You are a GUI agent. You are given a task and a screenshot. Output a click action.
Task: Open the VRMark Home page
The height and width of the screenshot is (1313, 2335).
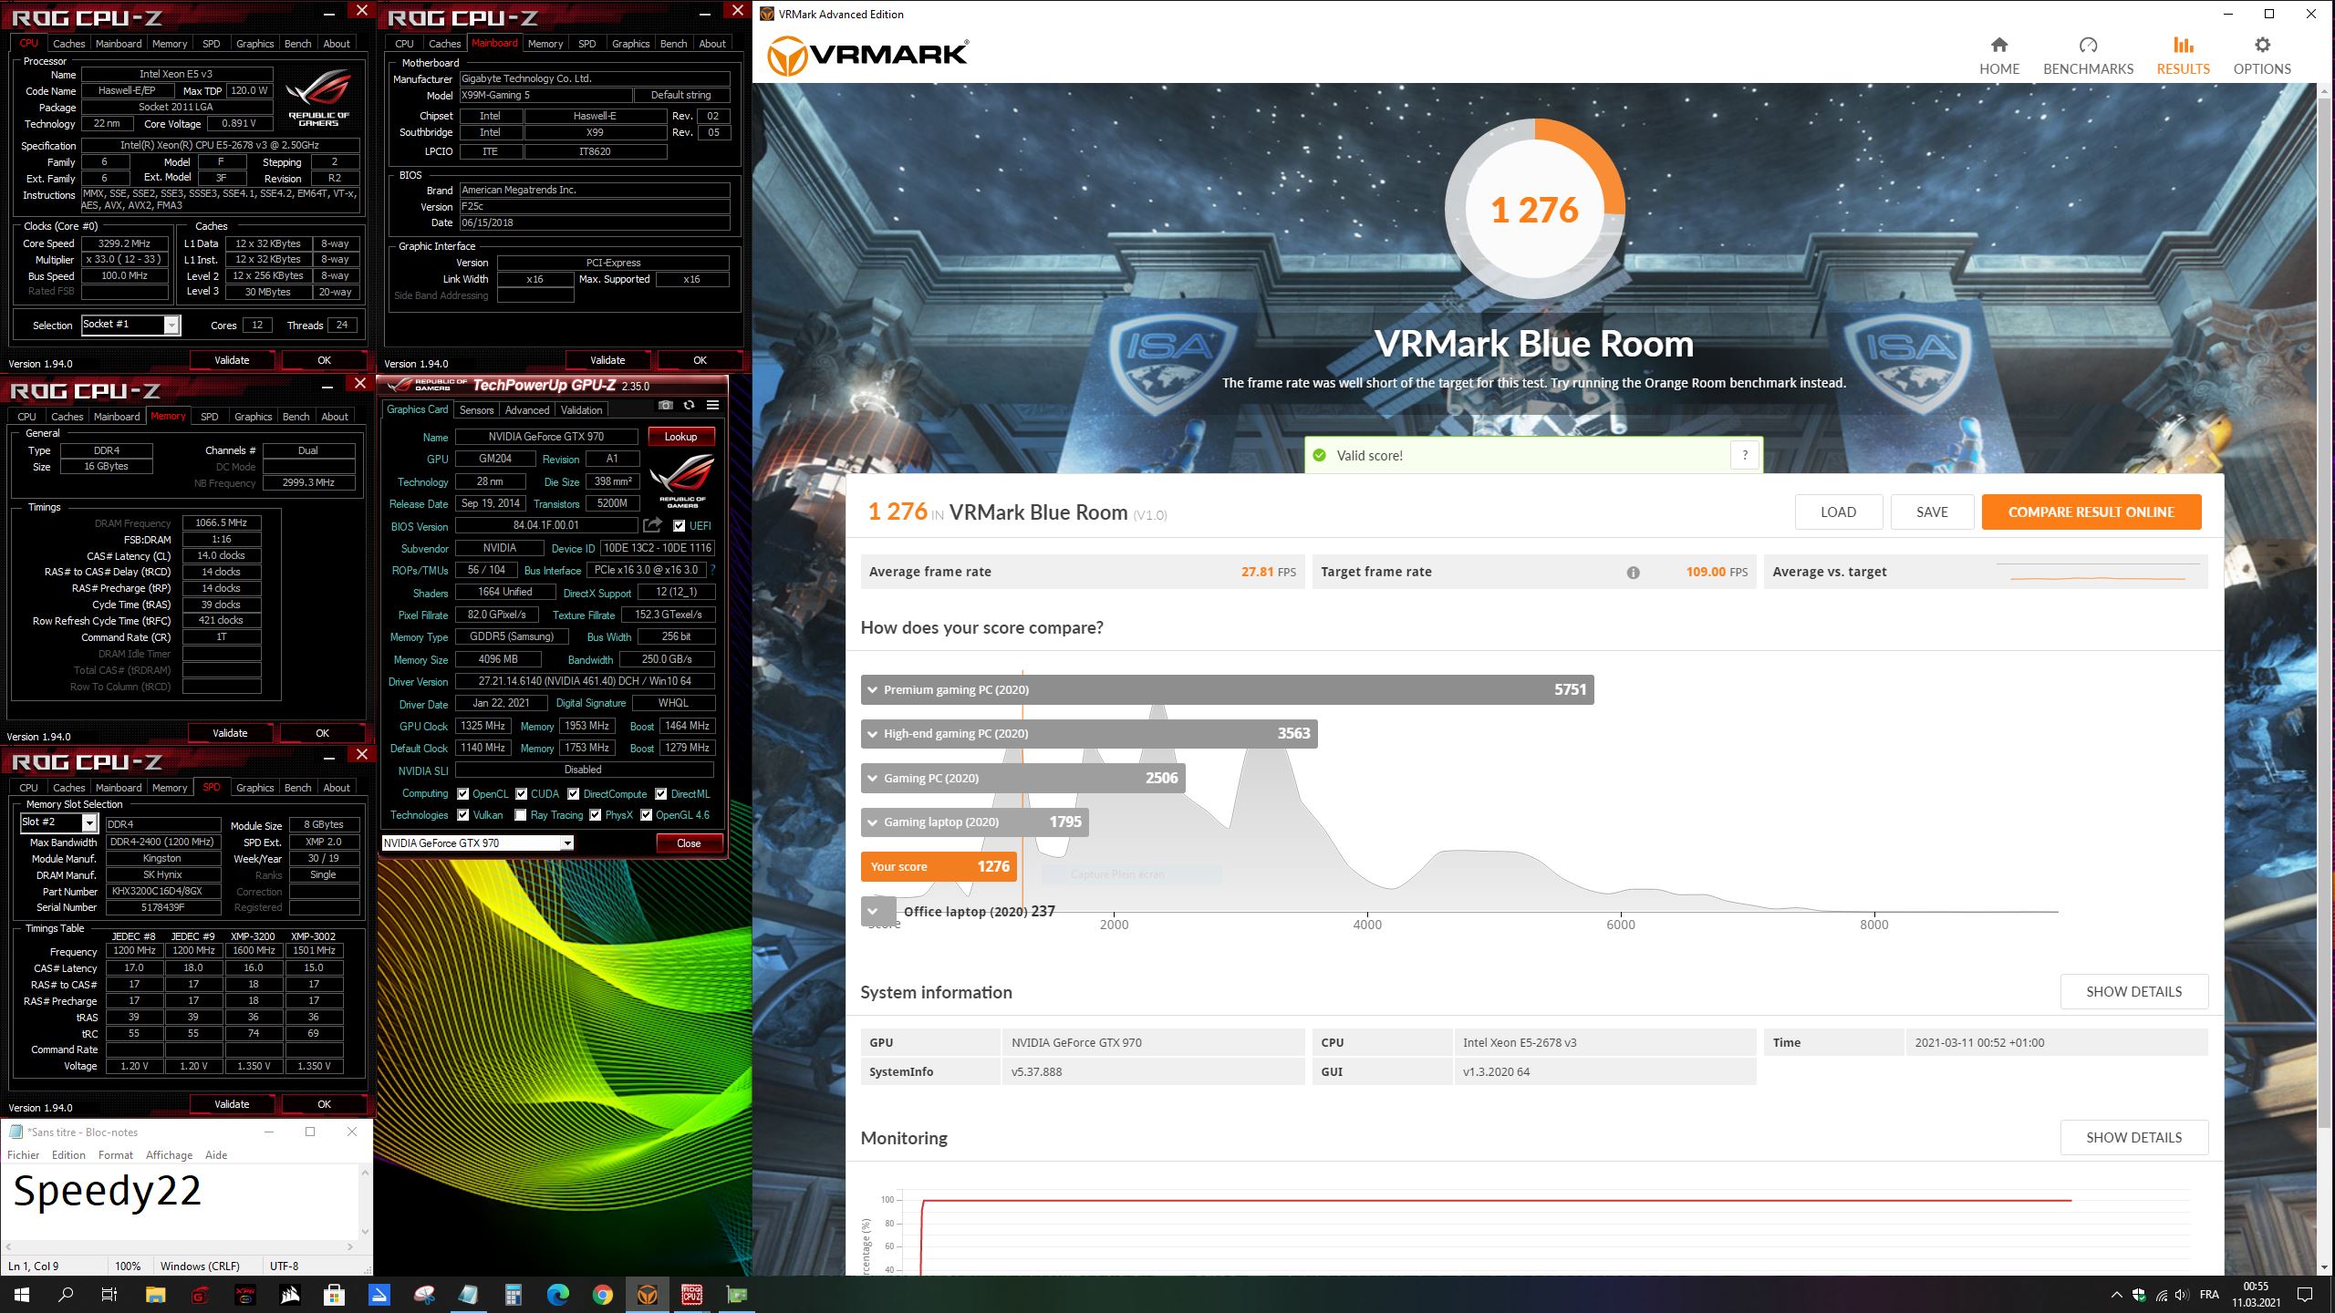pyautogui.click(x=1998, y=56)
